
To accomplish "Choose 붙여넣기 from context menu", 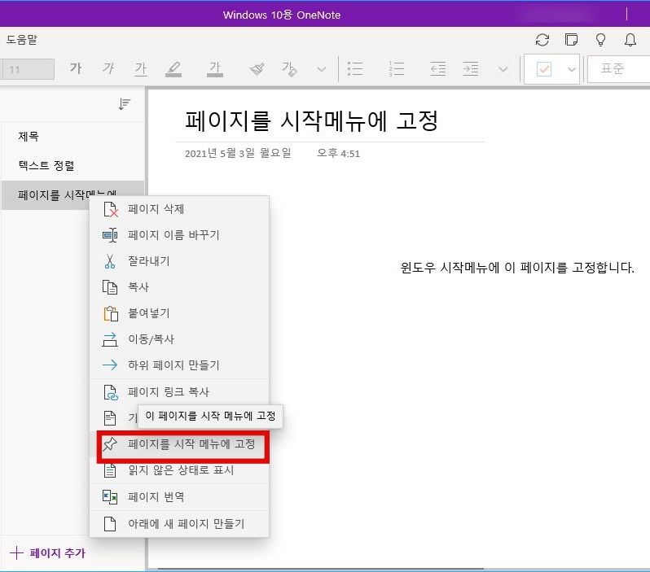I will tap(179, 313).
